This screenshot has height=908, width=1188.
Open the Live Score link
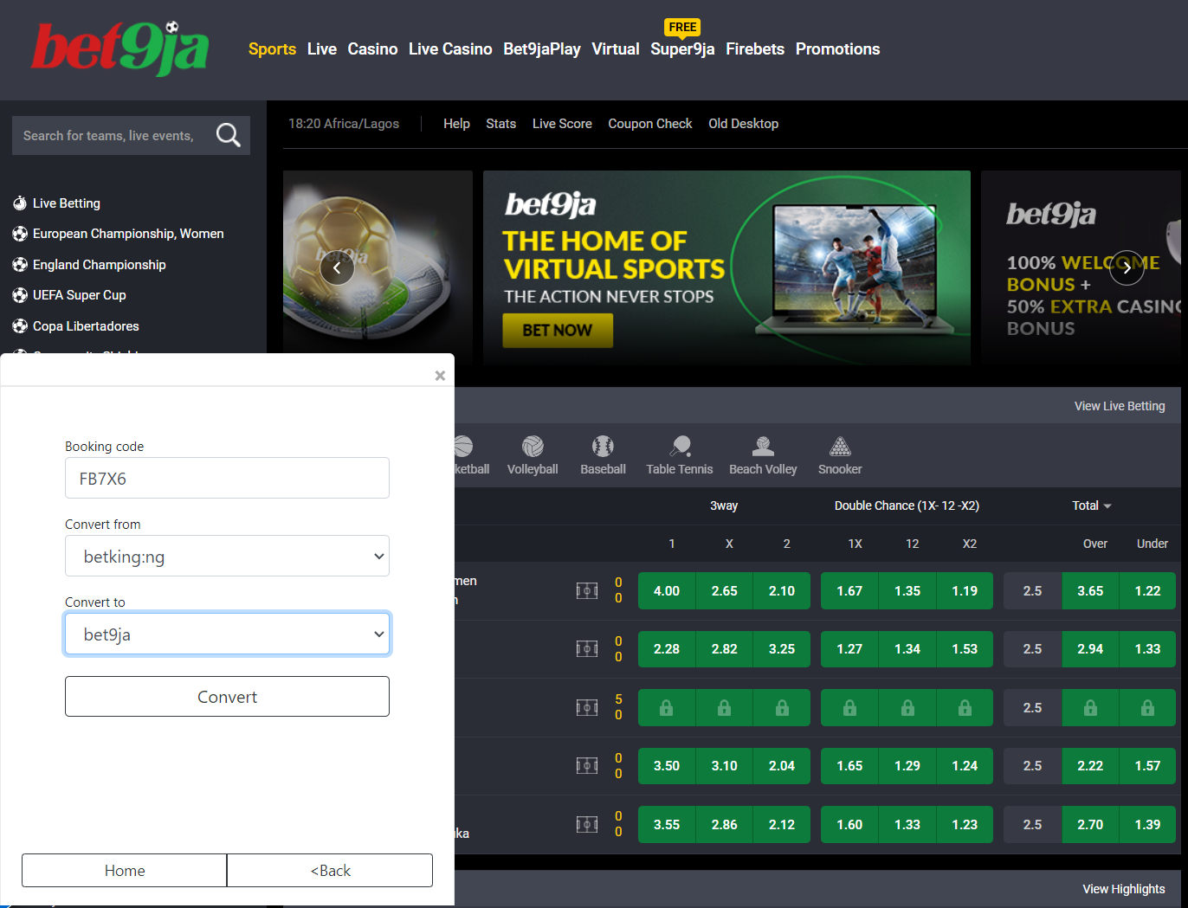pyautogui.click(x=562, y=124)
